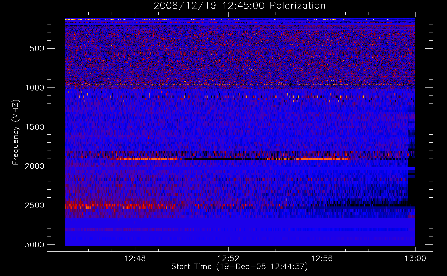Click the 12:56 time tick label
This screenshot has height=276, width=447.
(322, 259)
